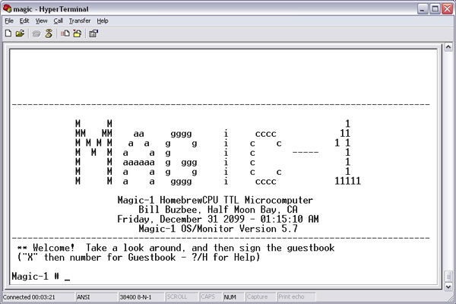Click the HyperTerminal title bar app icon
Screen dimensions: 456x304
click(x=8, y=8)
